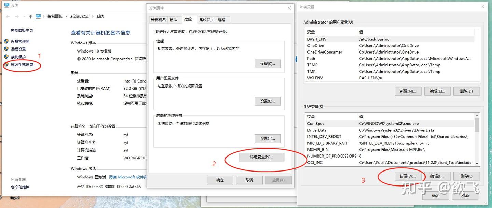Switch to 计算机名 tab
The height and width of the screenshot is (208, 492).
(158, 20)
